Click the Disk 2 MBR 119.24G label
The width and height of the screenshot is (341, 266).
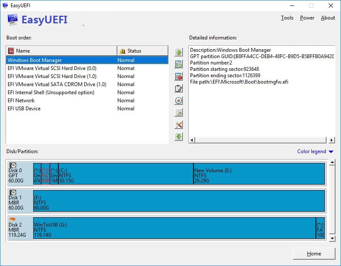(x=17, y=230)
